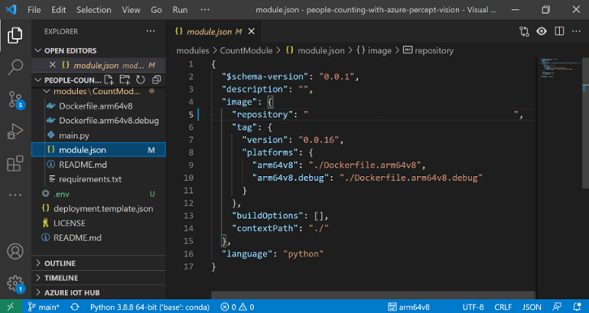Image resolution: width=589 pixels, height=313 pixels.
Task: Open errors and warnings problems panel
Action: tap(238, 307)
